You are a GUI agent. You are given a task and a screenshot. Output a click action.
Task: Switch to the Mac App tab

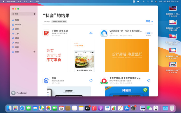(47, 21)
